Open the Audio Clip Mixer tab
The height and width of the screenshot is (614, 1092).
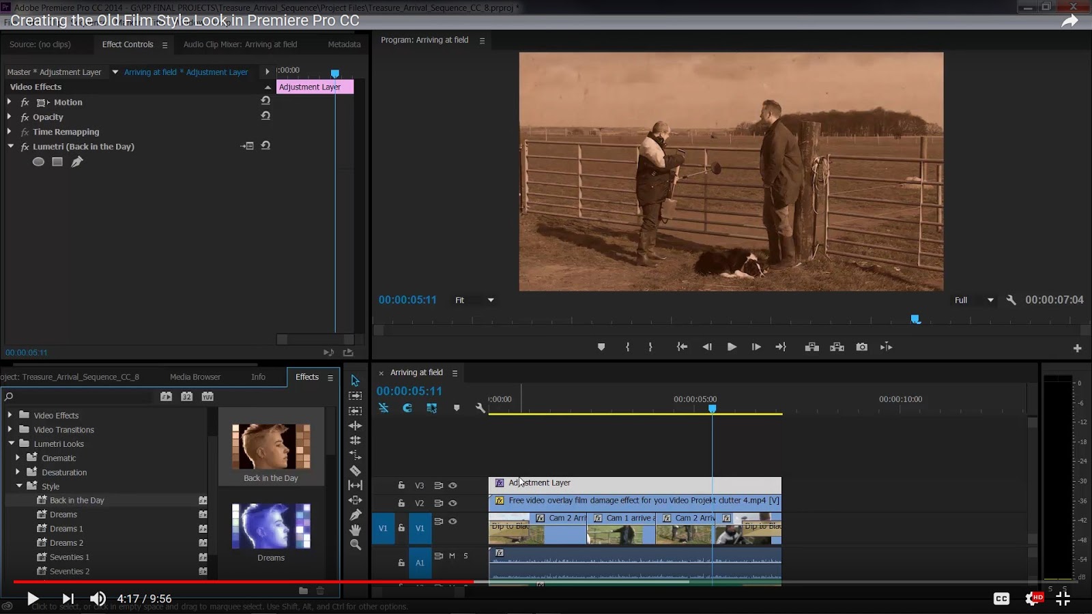click(x=240, y=44)
